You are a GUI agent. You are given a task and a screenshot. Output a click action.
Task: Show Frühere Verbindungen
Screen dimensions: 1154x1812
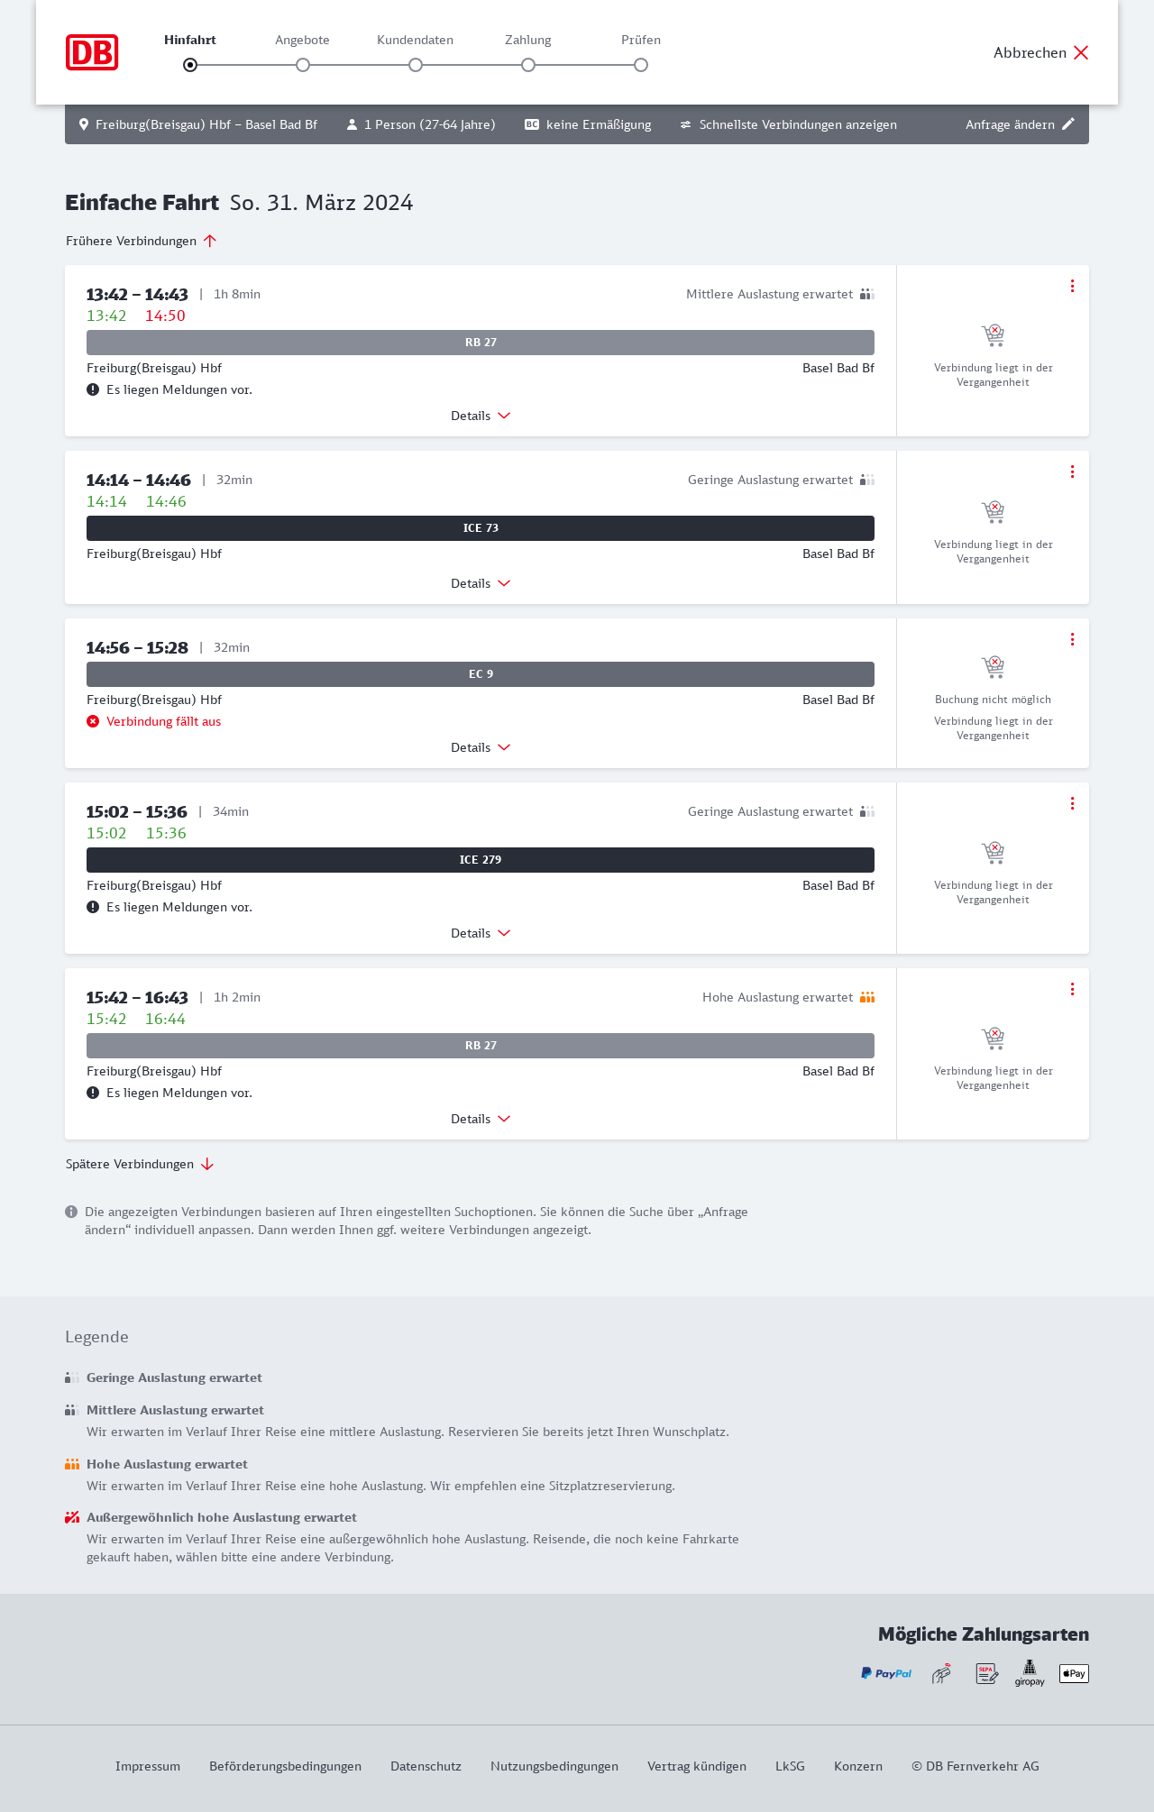pos(142,241)
